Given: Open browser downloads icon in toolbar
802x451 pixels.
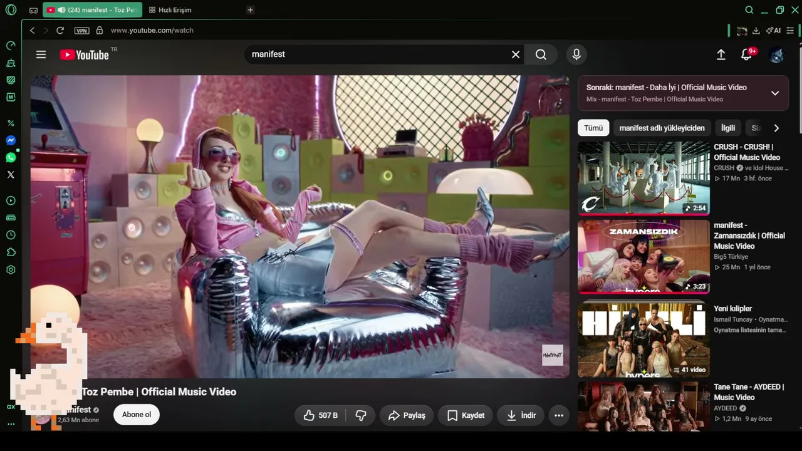Looking at the screenshot, I should 756,30.
